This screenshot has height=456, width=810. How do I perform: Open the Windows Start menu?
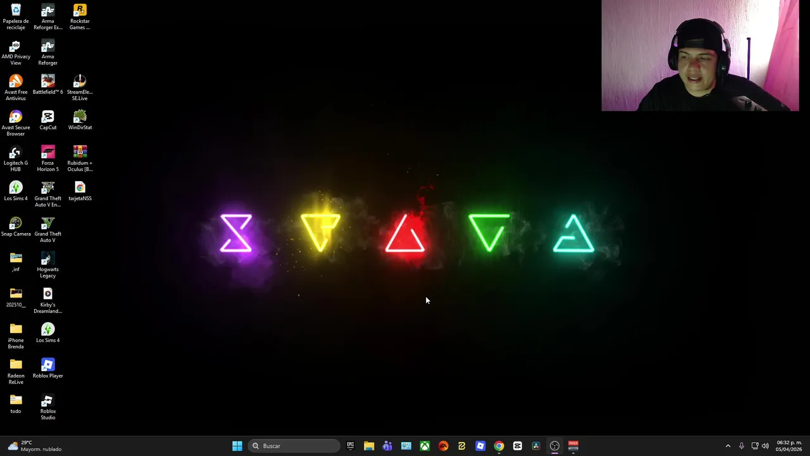tap(237, 446)
